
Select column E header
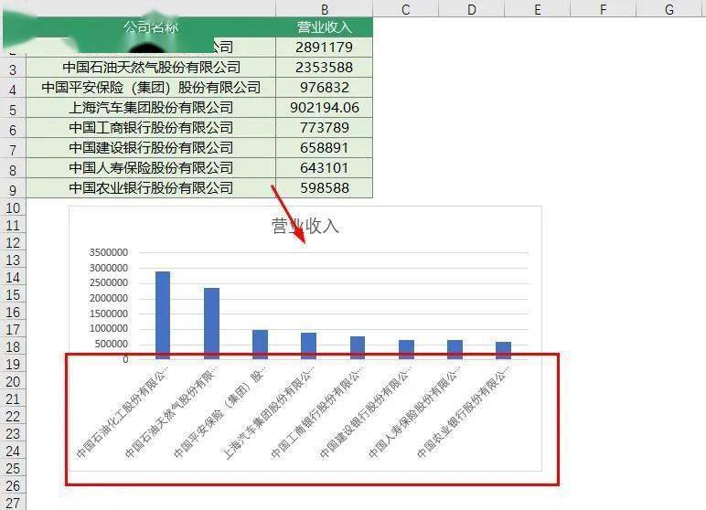(x=537, y=8)
